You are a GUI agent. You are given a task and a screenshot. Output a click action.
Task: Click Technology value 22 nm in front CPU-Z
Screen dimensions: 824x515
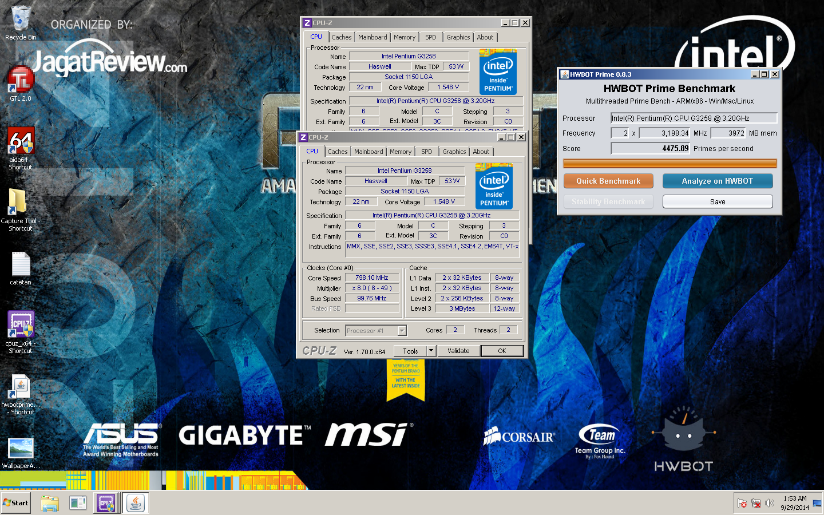click(361, 201)
